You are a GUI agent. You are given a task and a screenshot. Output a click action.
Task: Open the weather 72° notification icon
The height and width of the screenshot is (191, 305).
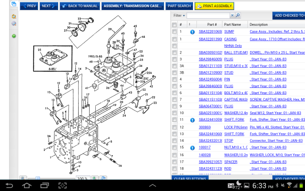pos(238,185)
